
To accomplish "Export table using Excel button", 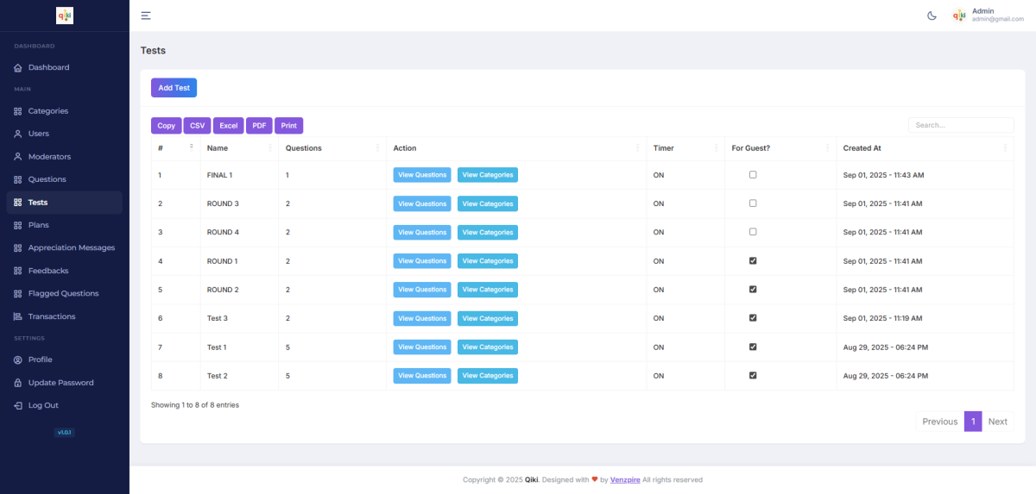I will 228,126.
